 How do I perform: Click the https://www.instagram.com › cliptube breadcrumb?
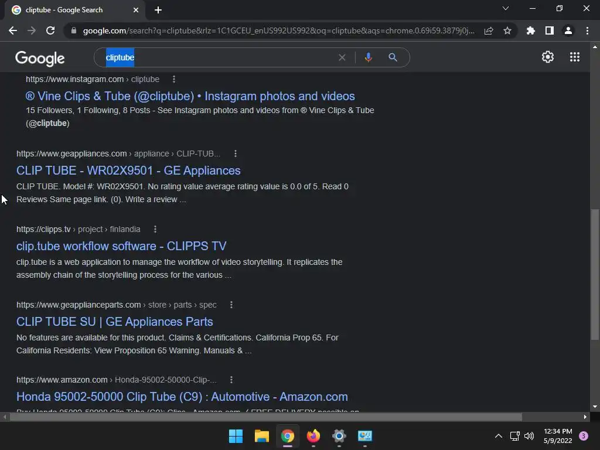pos(93,79)
